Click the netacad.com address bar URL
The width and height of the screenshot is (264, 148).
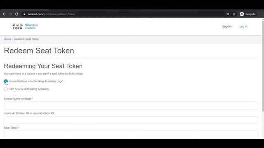tap(51, 14)
